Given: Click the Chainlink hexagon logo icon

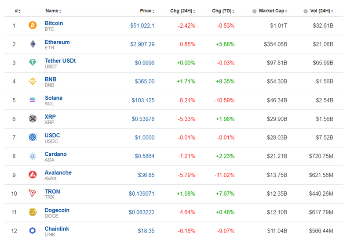Looking at the screenshot, I should (x=33, y=230).
